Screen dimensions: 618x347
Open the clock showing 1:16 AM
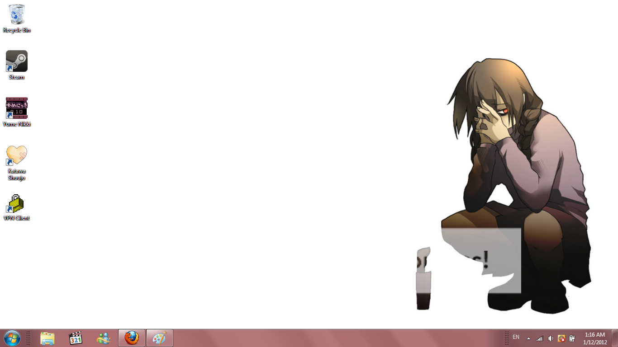(x=595, y=338)
